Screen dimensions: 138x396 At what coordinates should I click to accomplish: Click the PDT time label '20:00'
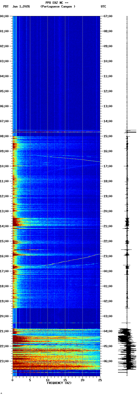(4, 316)
